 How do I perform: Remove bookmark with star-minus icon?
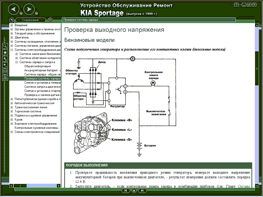point(5,65)
